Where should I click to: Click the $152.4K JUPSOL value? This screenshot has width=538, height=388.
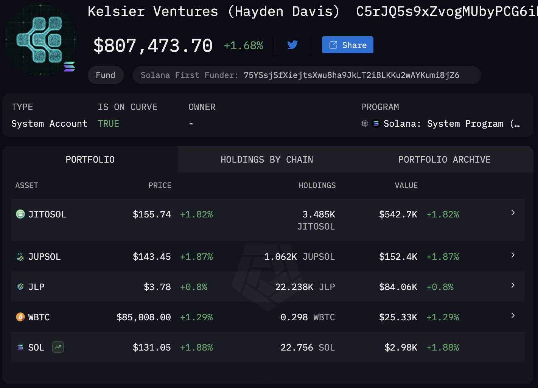[398, 257]
